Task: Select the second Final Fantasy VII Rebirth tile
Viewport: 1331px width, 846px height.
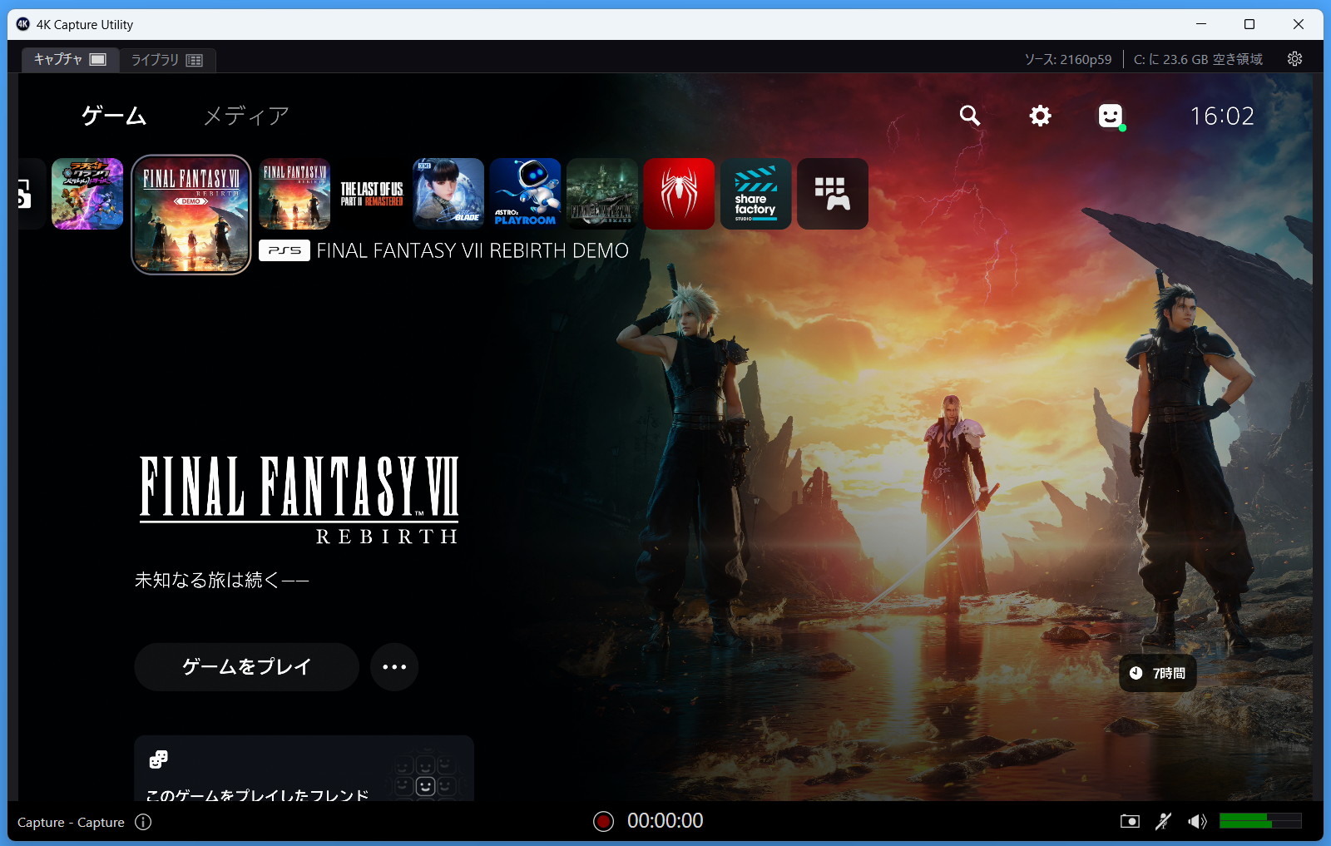Action: [294, 194]
